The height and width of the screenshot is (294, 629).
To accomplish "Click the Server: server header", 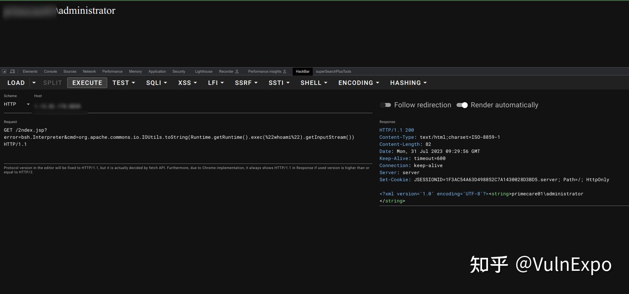I will 399,173.
